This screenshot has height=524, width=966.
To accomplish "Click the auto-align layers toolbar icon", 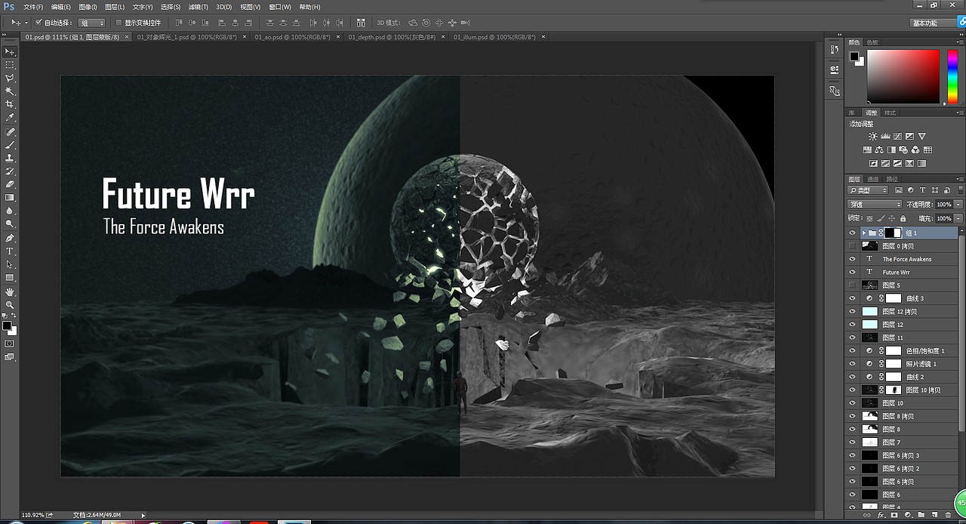I will coord(361,23).
